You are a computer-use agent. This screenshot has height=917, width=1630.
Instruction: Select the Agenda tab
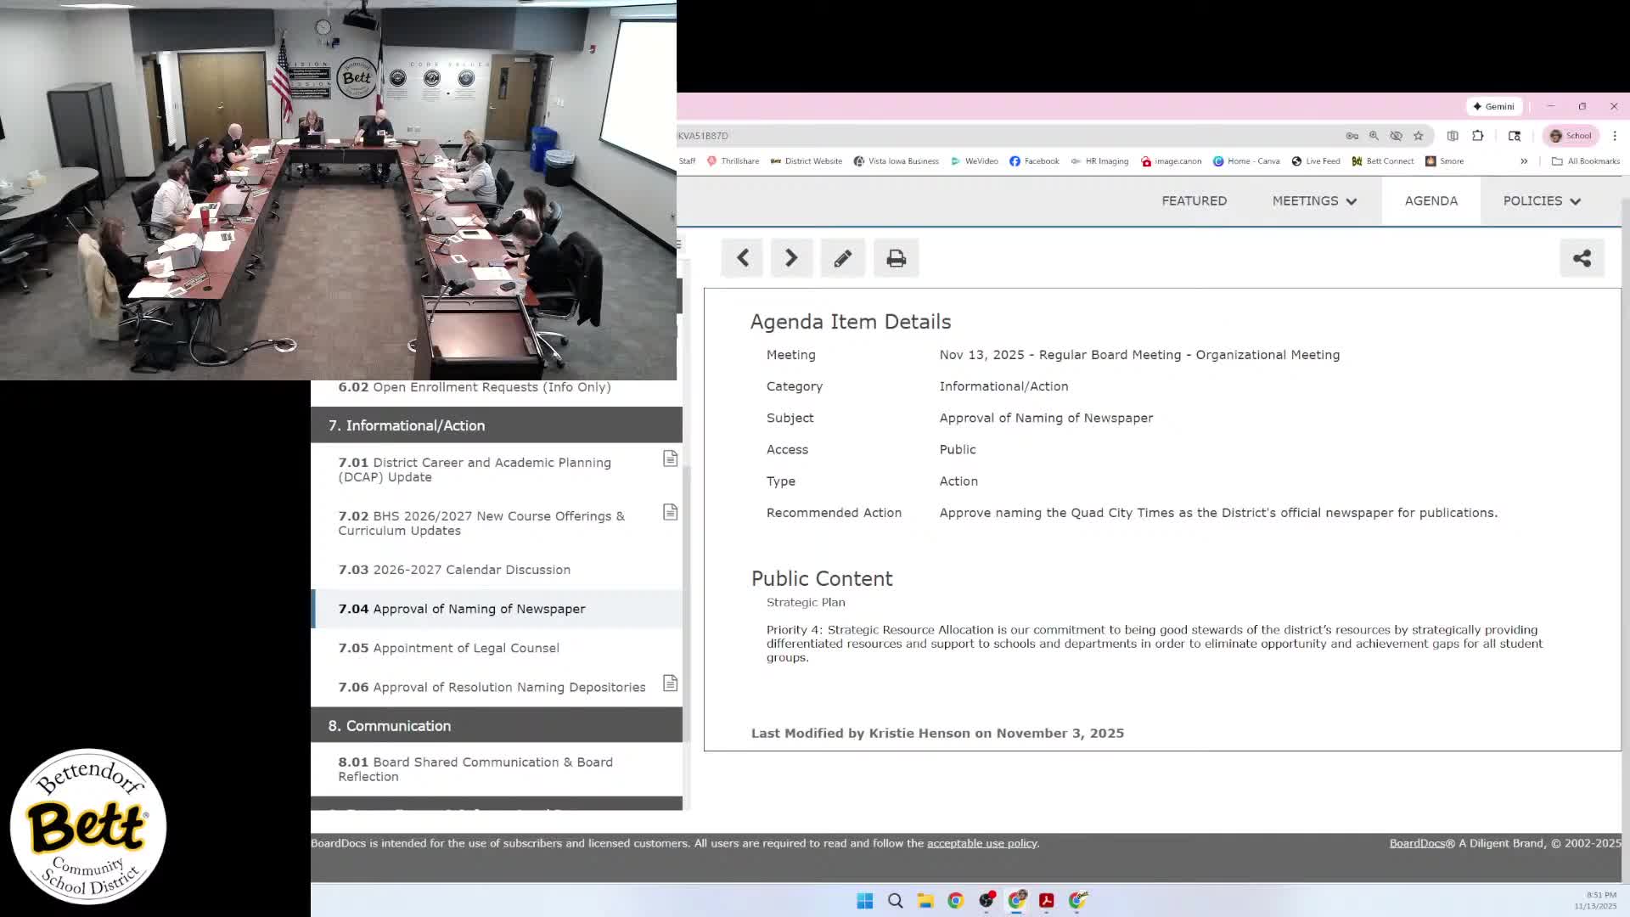1430,201
